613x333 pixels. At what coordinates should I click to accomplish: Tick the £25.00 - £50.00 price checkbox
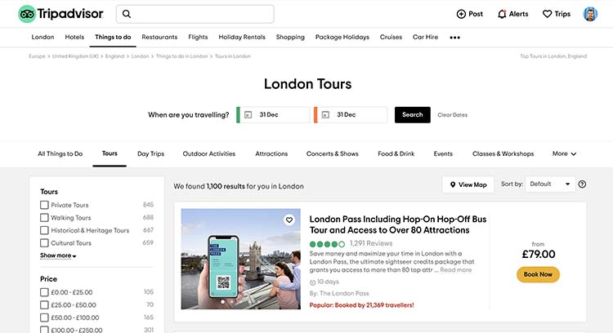pos(44,305)
